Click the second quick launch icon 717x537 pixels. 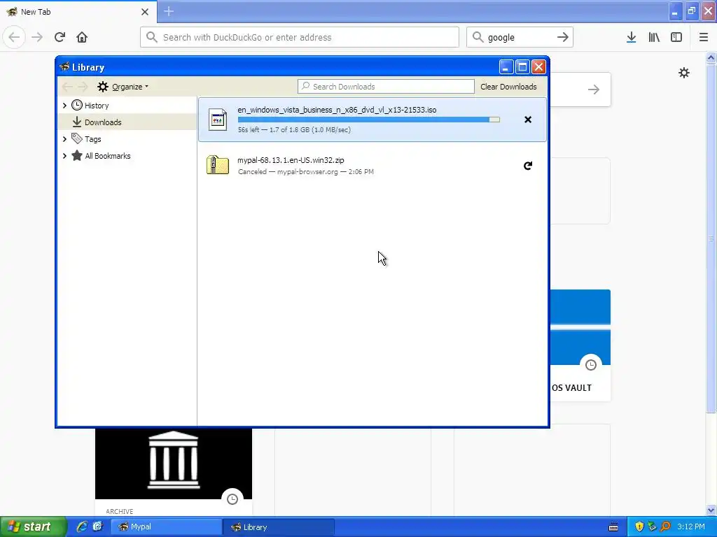tap(97, 527)
